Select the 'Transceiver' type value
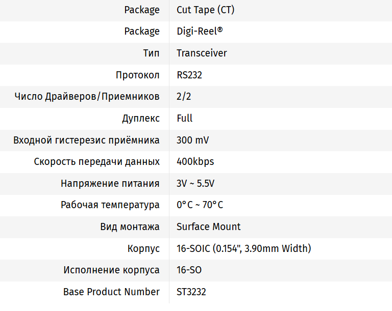 click(202, 53)
